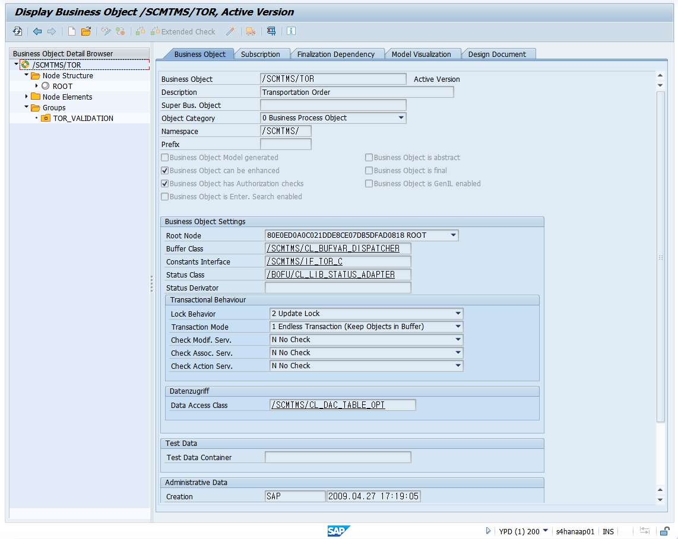This screenshot has width=678, height=539.
Task: Open the Design Document tab
Action: (x=498, y=54)
